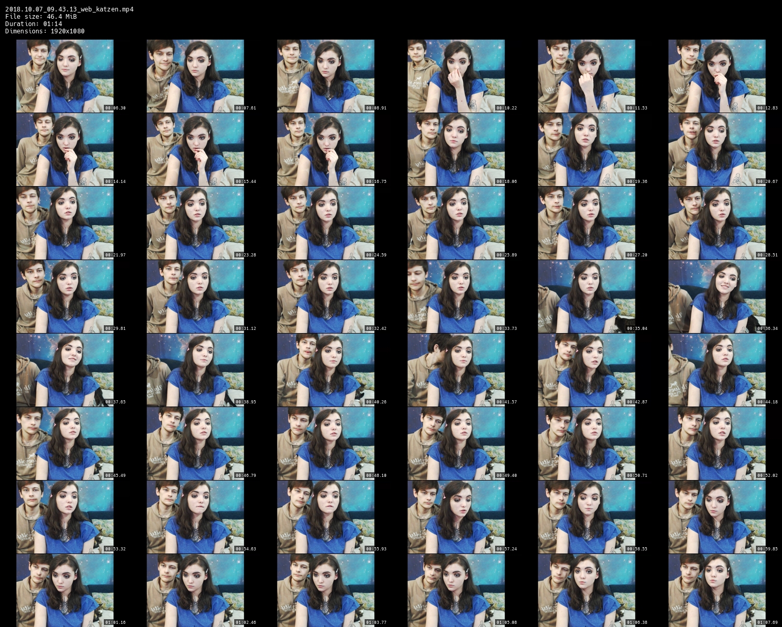This screenshot has height=627, width=782.
Task: Pick the thumbnail timestamped 01:01.16
Action: point(65,591)
